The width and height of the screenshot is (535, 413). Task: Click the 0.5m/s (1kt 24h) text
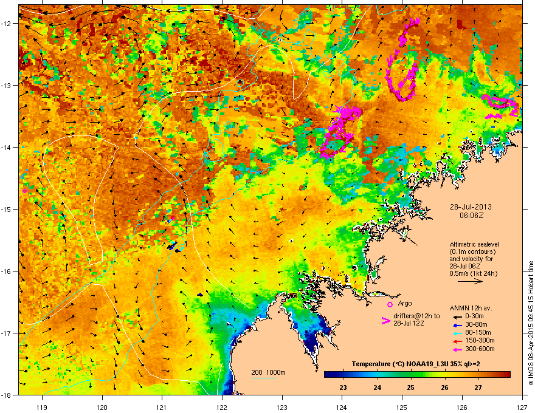pos(474,273)
